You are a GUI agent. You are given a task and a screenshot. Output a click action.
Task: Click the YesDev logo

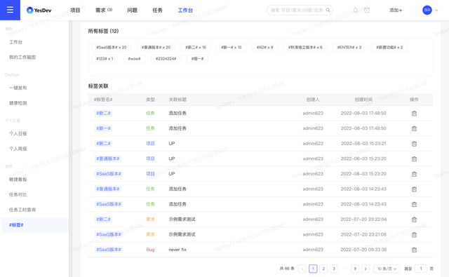click(x=39, y=11)
